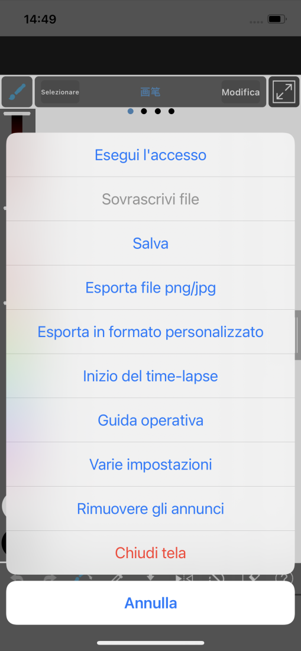Tap the partially hidden undo arrow icon
Image resolution: width=301 pixels, height=651 pixels.
17,578
